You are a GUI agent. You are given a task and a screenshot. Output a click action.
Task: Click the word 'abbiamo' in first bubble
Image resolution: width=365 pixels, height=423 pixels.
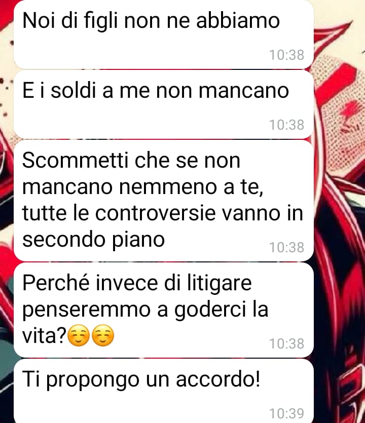click(238, 20)
